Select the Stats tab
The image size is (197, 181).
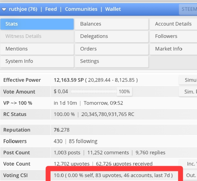click(x=37, y=24)
